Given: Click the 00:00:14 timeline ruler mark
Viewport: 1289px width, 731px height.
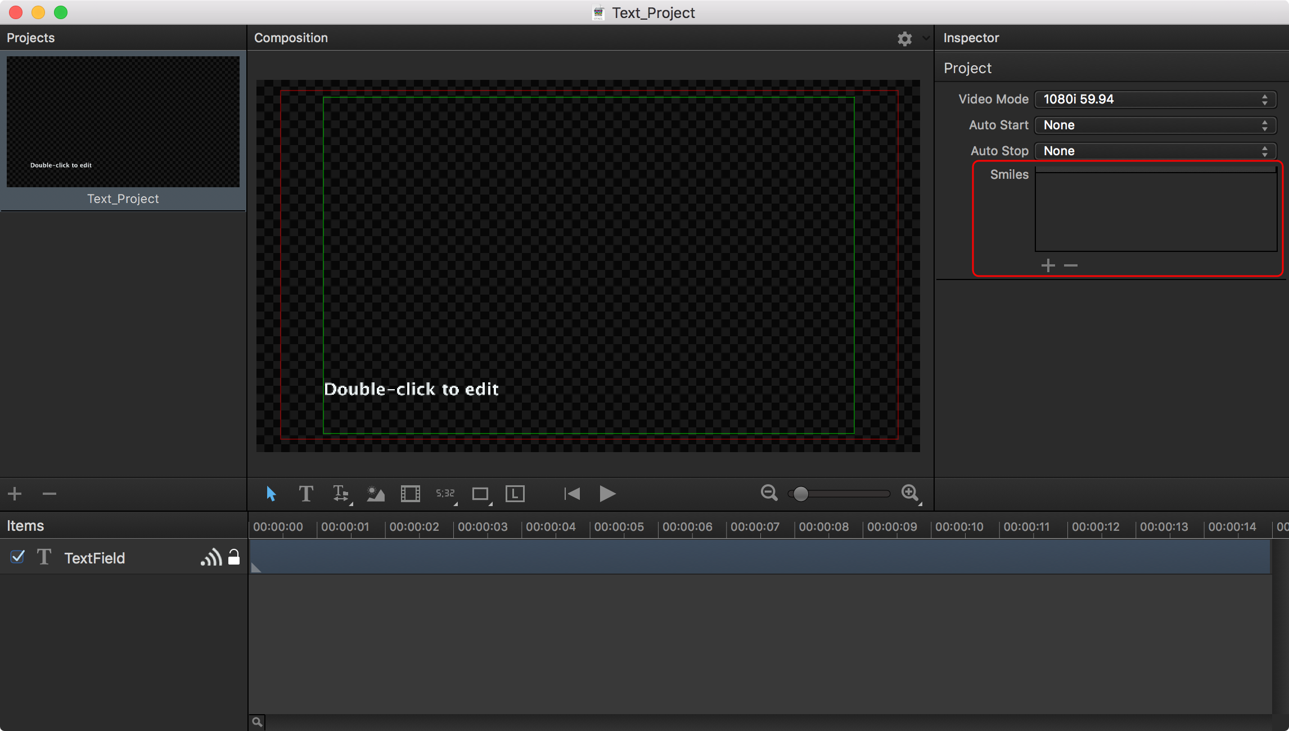Looking at the screenshot, I should pyautogui.click(x=1232, y=527).
